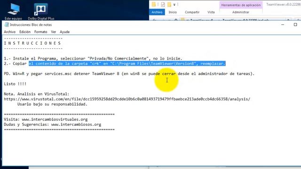Click the VirusTotal analysis URL line
The image size is (301, 169).
[x=127, y=99]
